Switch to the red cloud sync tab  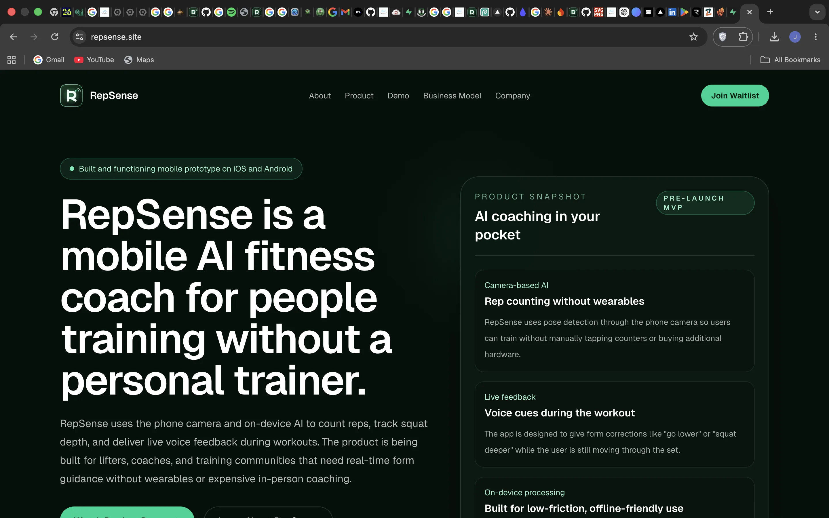click(x=396, y=12)
